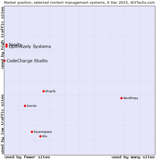Select the 'Joomla' label text
The image size is (159, 159).
click(32, 106)
